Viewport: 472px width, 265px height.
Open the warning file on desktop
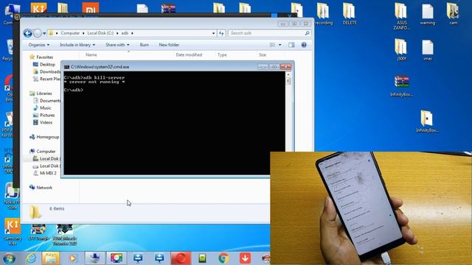tap(428, 14)
